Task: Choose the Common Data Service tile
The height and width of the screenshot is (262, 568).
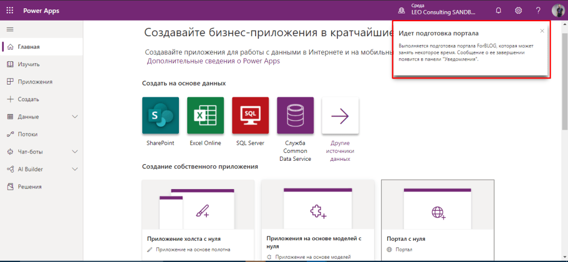Action: [295, 115]
